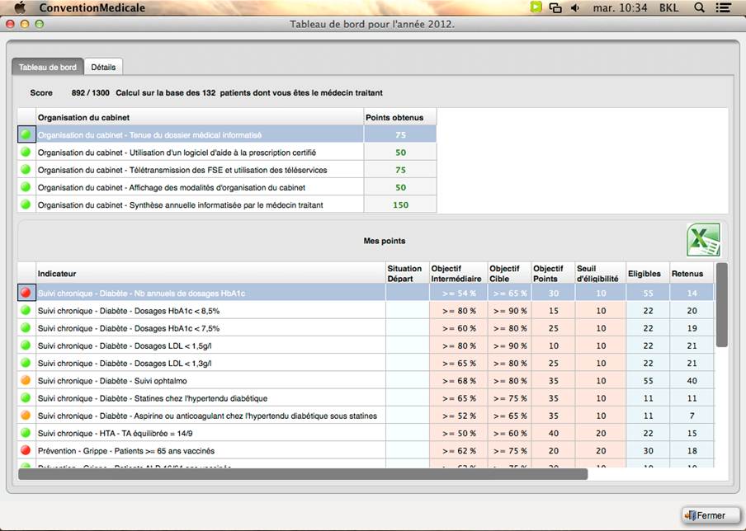Click green dot for Statines chez l'hypertendu diabétique
This screenshot has height=531, width=746.
point(26,397)
